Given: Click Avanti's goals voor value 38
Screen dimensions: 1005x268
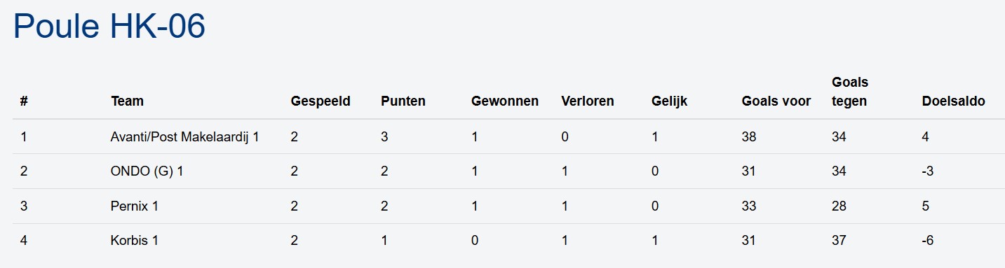Looking at the screenshot, I should coord(749,136).
